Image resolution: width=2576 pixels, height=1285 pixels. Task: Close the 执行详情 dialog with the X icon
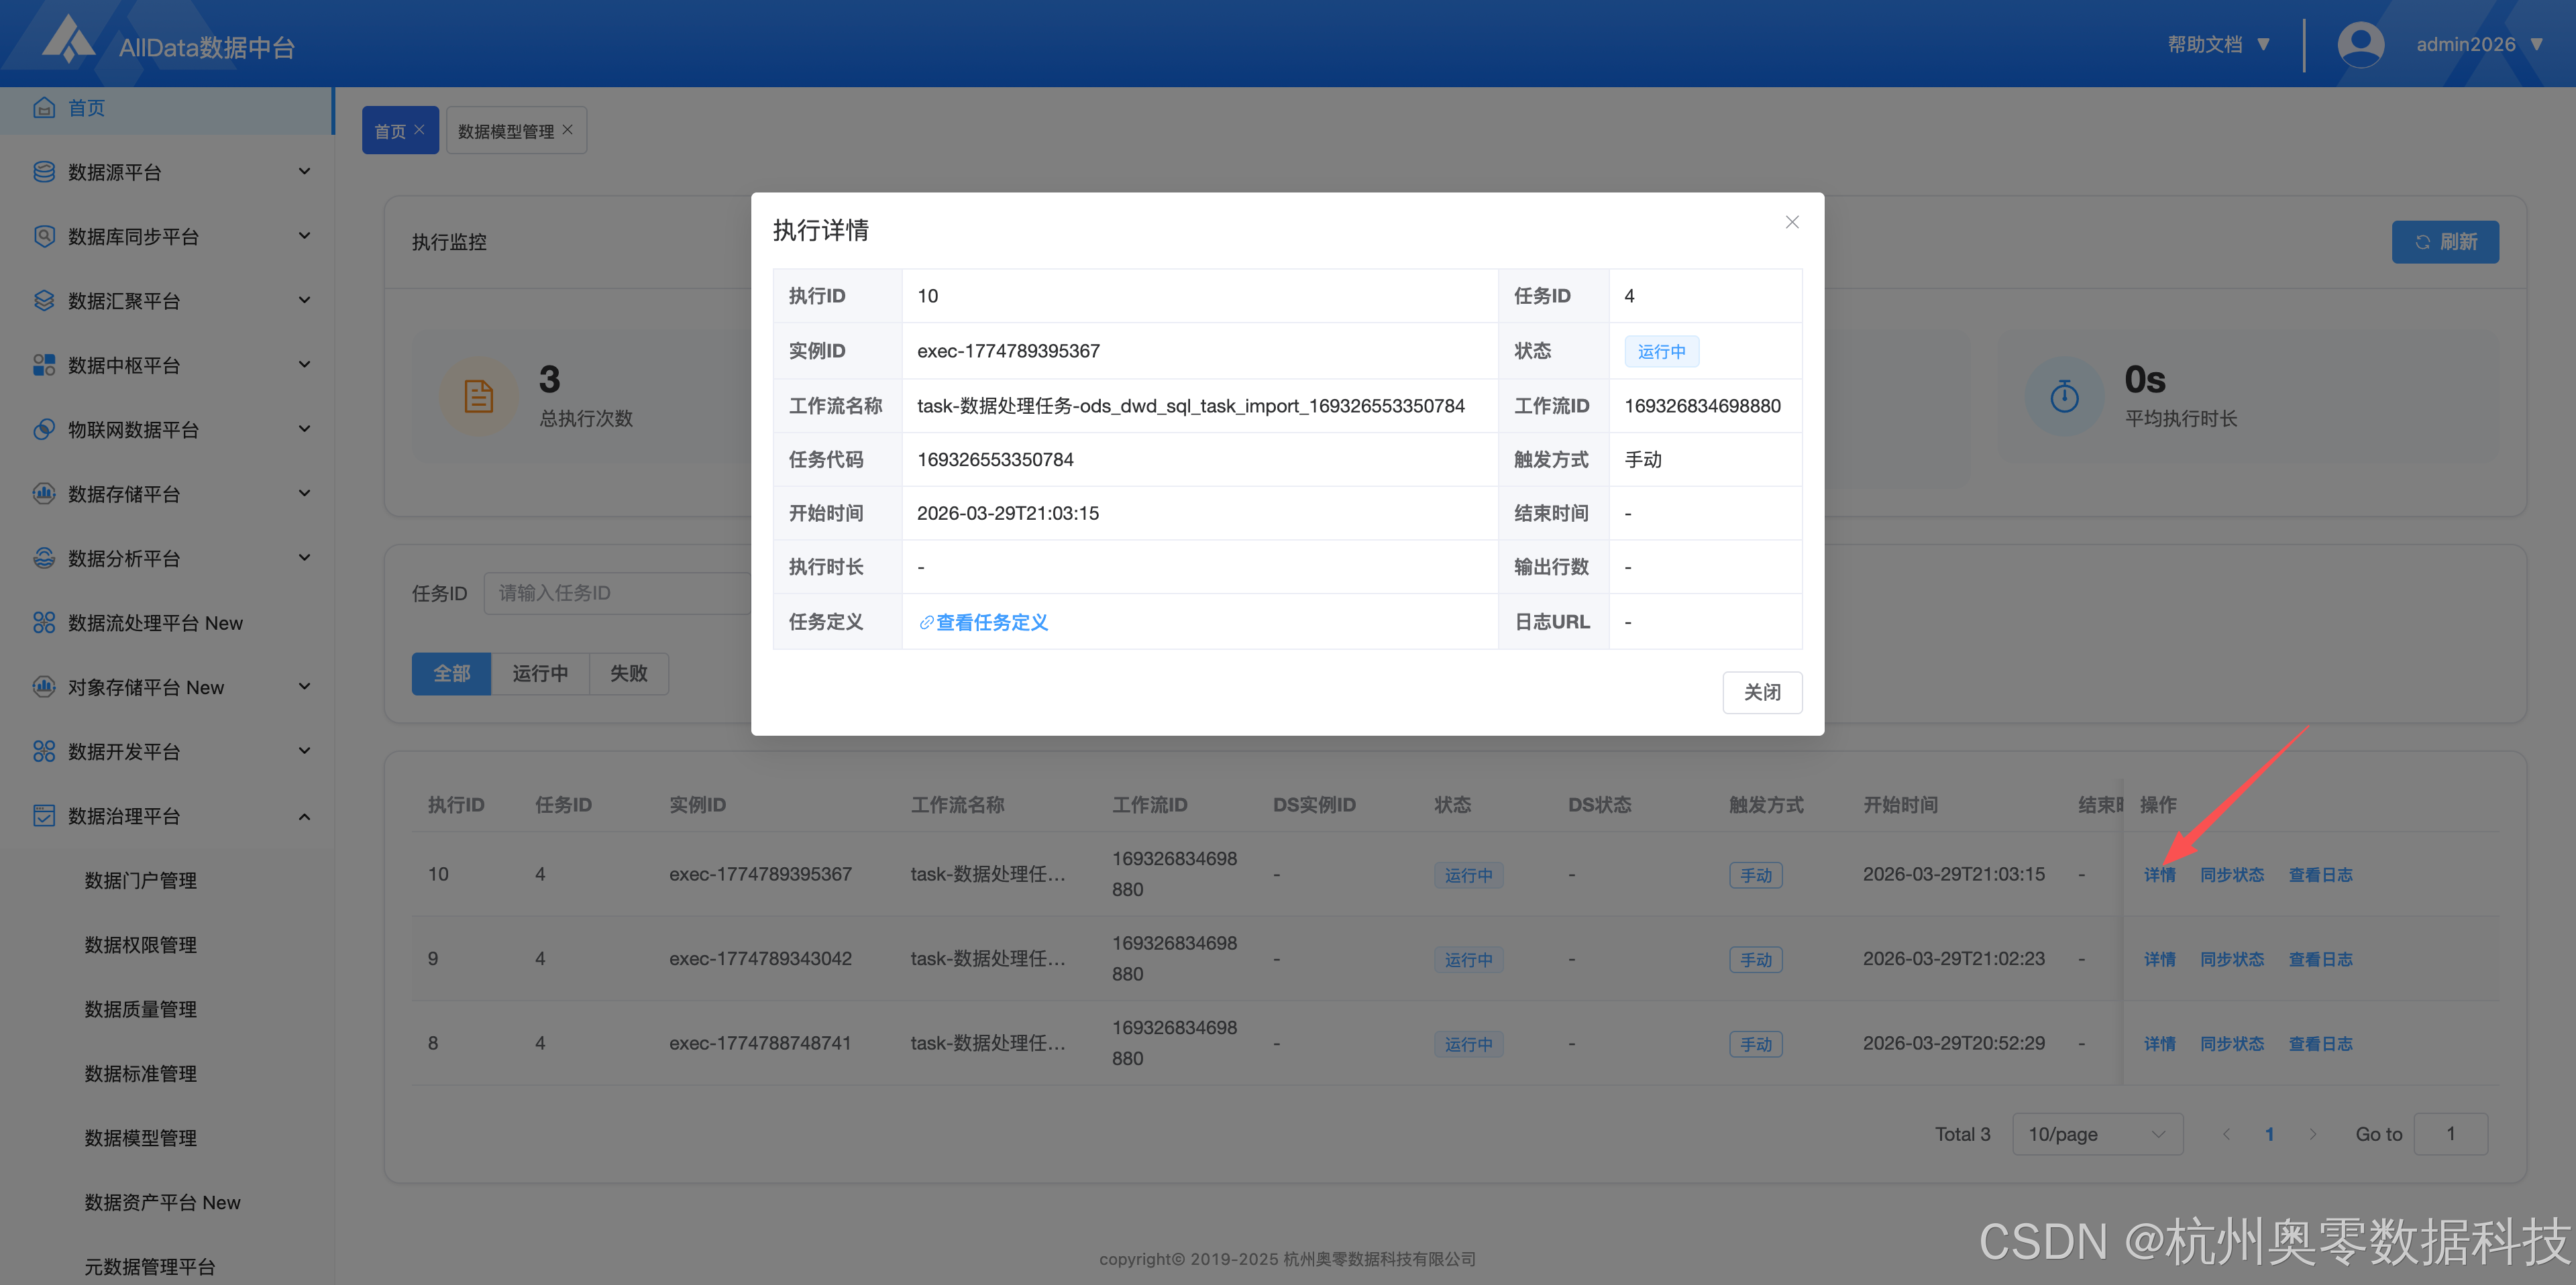[x=1792, y=222]
